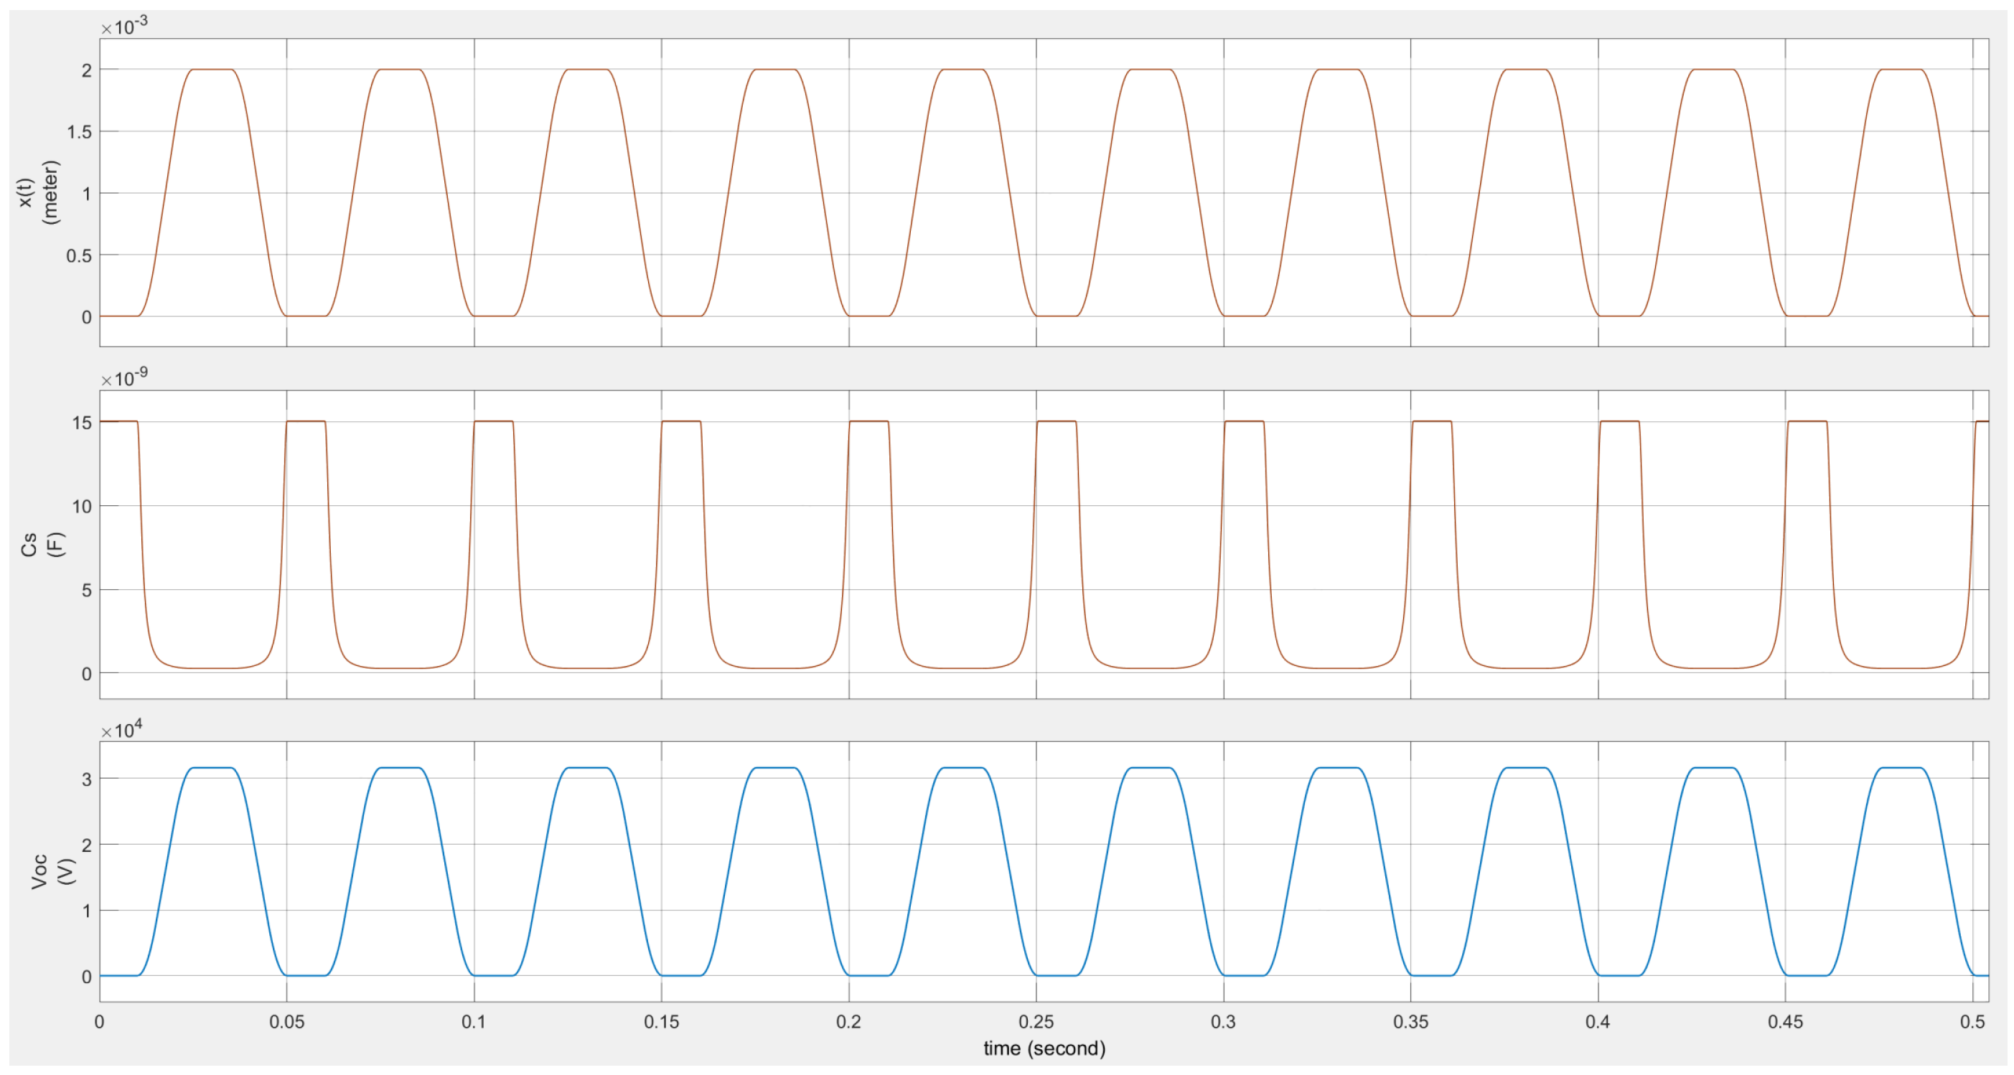This screenshot has width=2014, height=1075.
Task: Click the time (second) x-axis label
Action: coord(1044,1048)
